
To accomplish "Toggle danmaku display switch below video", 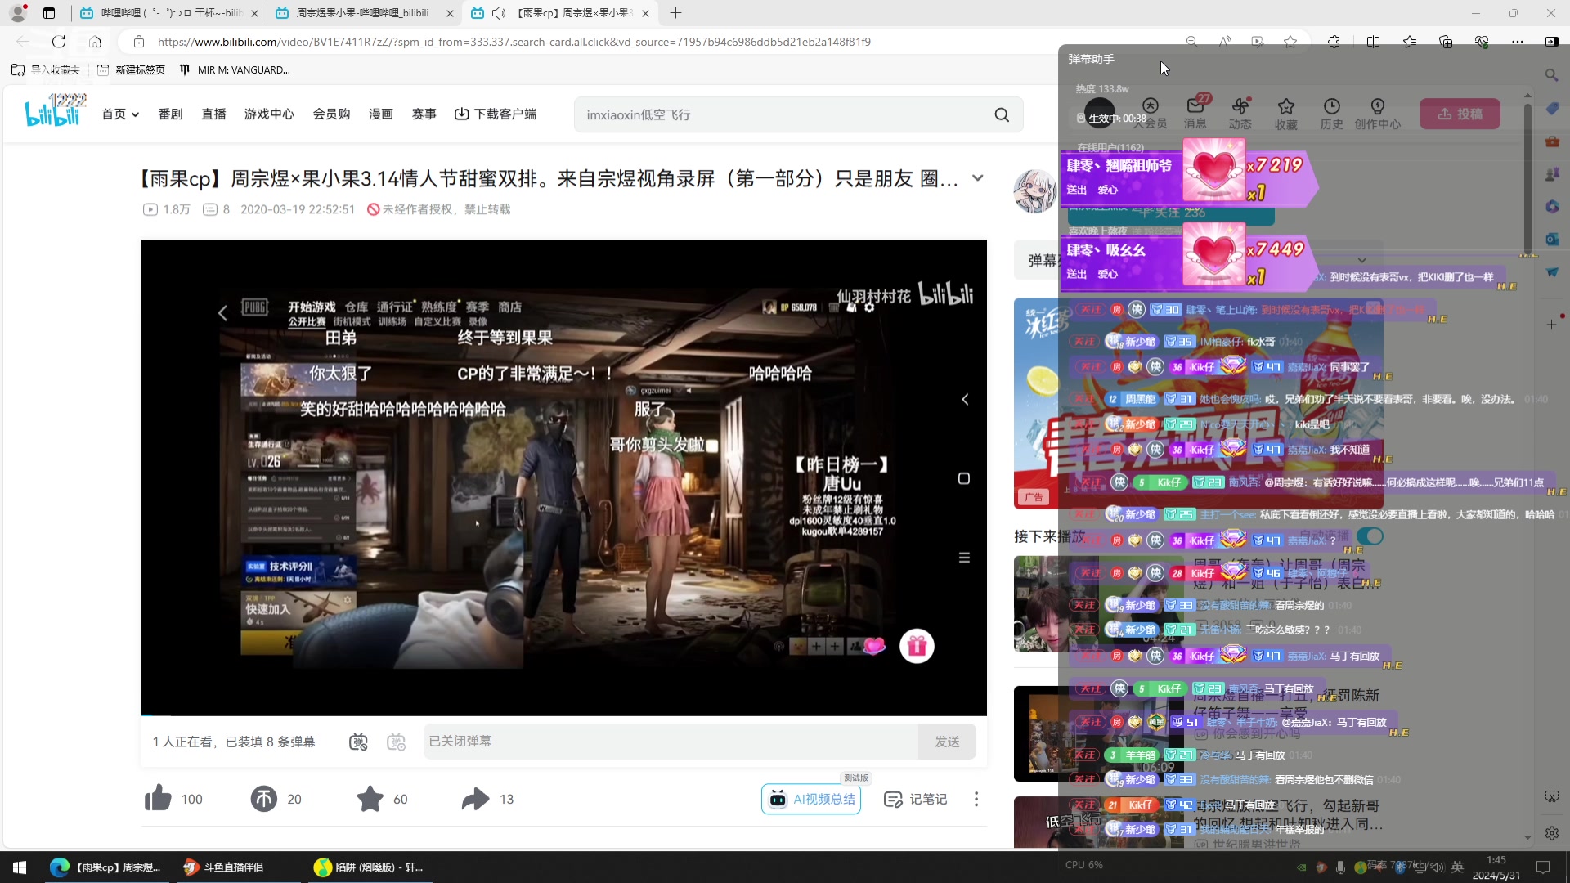I will pyautogui.click(x=358, y=742).
